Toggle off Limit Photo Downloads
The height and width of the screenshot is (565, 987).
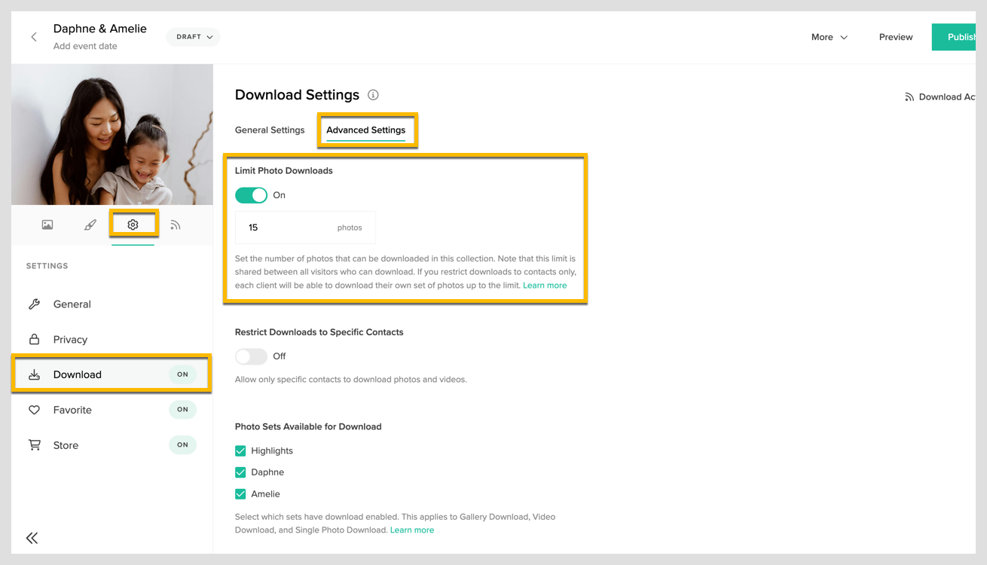click(x=251, y=194)
